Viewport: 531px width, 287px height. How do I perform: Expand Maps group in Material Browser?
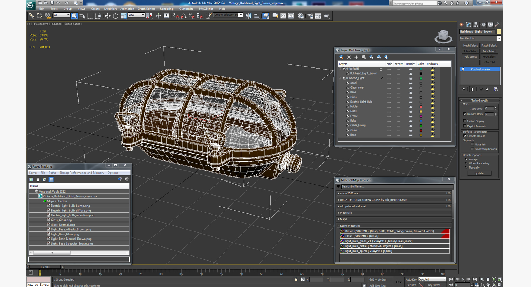click(x=338, y=219)
